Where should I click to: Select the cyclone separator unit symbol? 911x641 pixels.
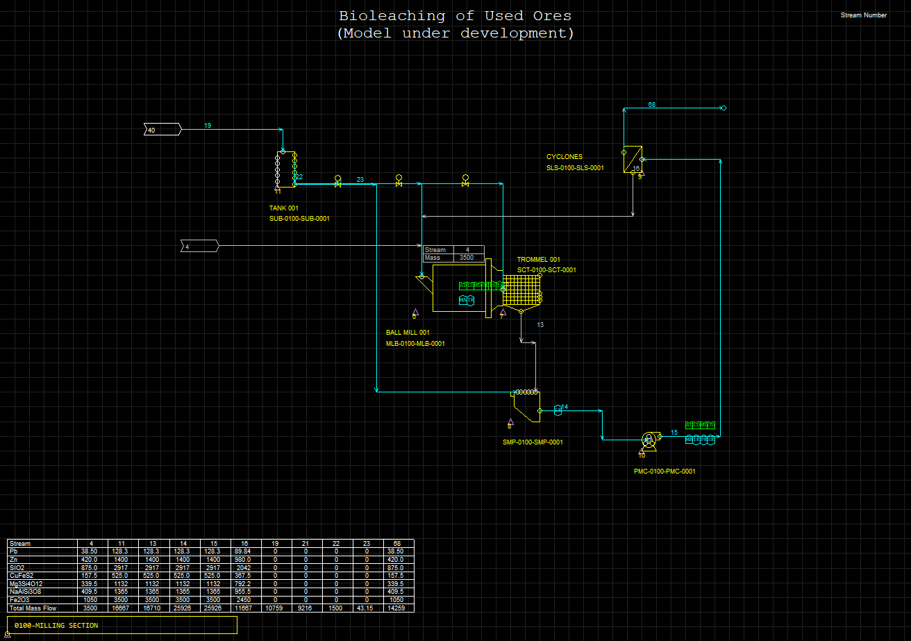point(633,159)
